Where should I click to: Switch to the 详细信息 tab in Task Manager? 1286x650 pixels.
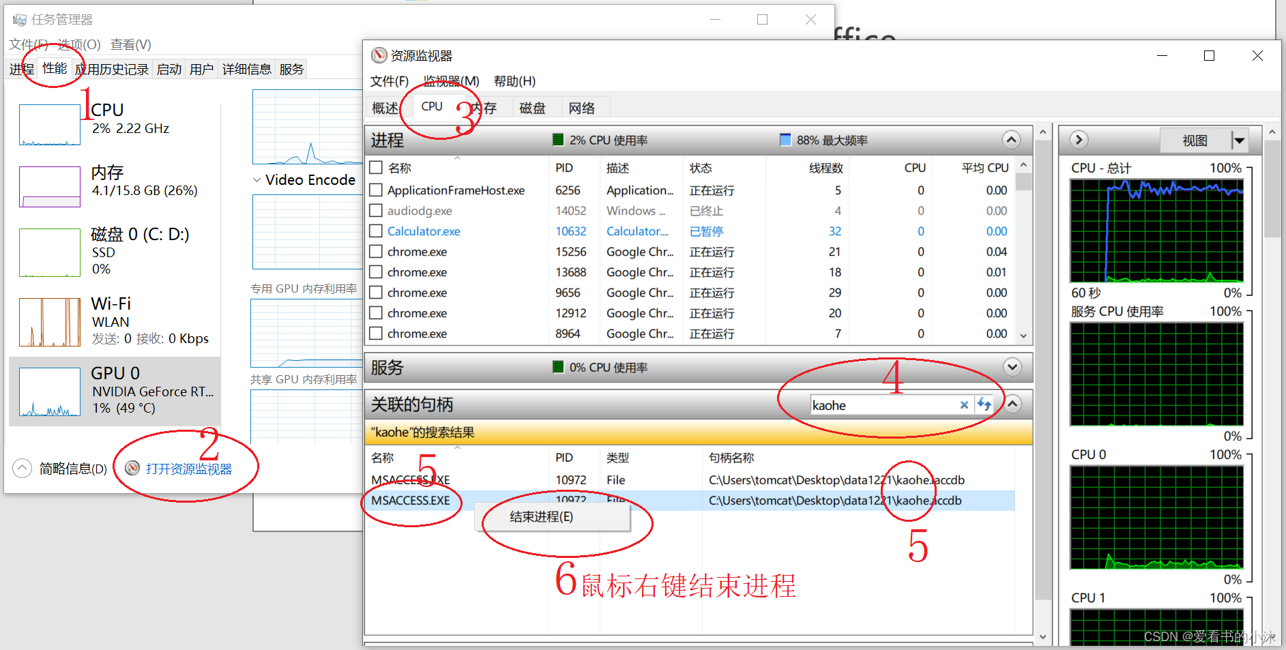246,69
